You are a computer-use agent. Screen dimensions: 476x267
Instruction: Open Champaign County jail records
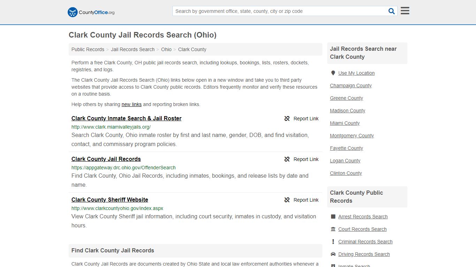[x=351, y=86]
